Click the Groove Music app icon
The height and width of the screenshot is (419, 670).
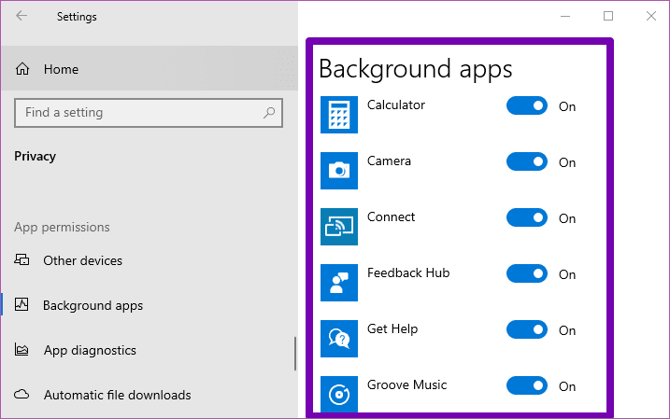[x=339, y=394]
